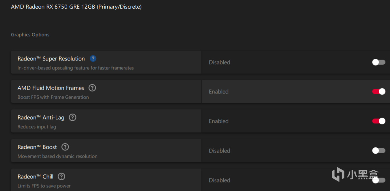Screen dimensions: 390x191
Task: Open help for Radeon Super Resolution
Action: 93,58
